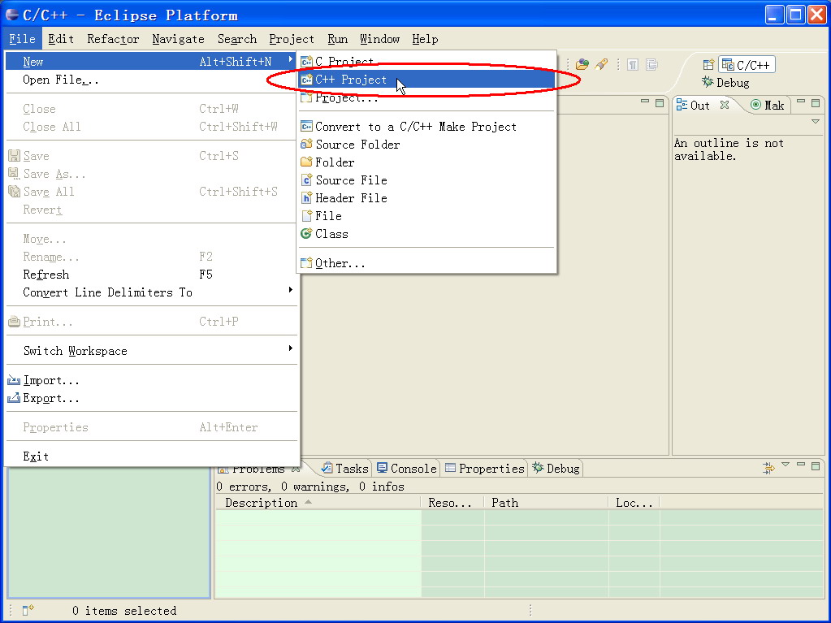
Task: Choose Refresh in the File menu
Action: [x=152, y=275]
